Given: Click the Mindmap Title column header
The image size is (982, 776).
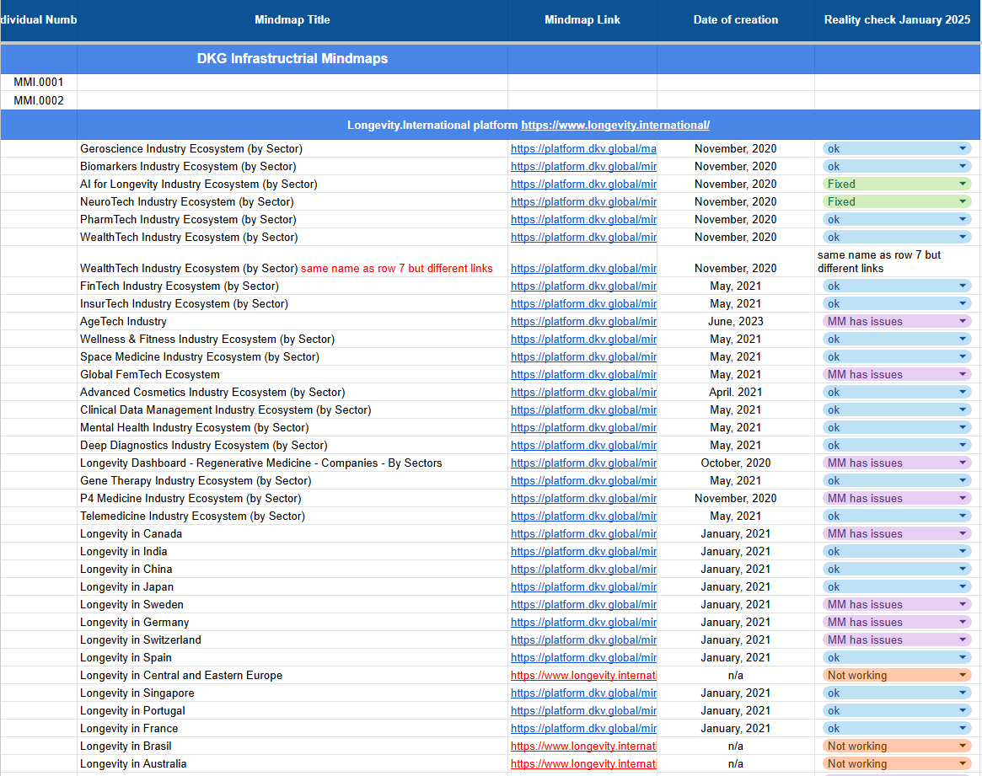Looking at the screenshot, I should [292, 20].
